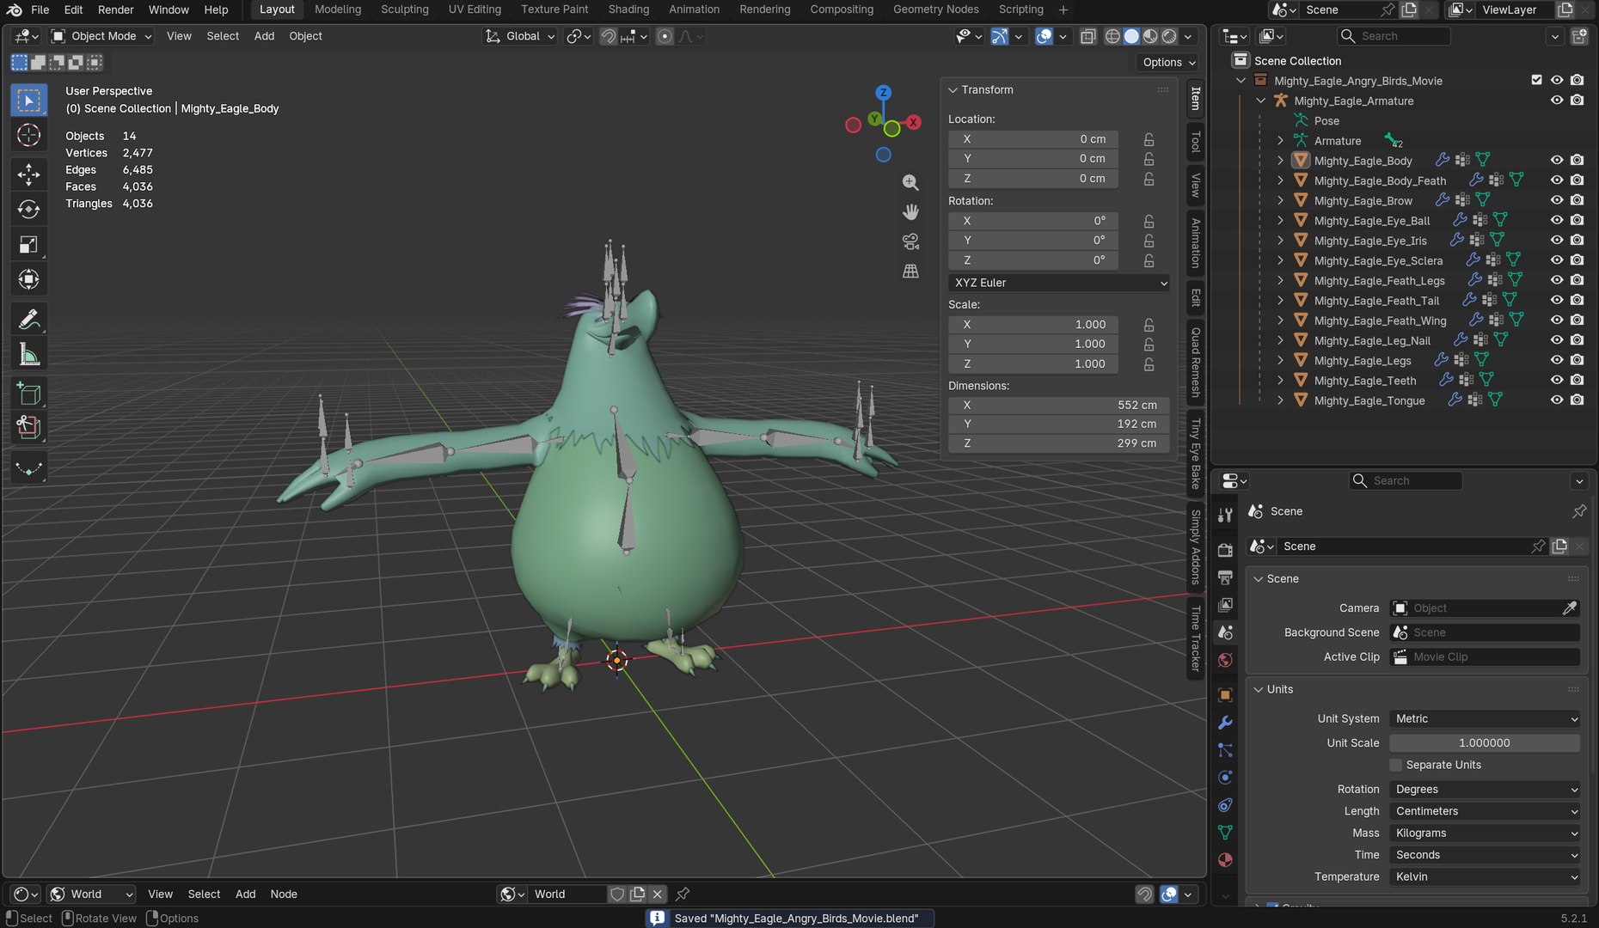Activate the Select Box tool
Image resolution: width=1599 pixels, height=928 pixels.
[28, 101]
